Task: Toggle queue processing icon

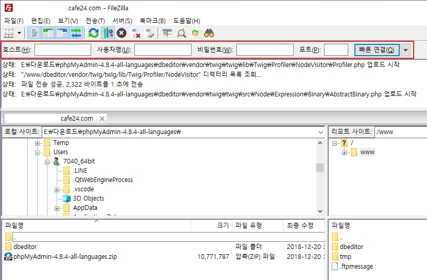Action: [x=108, y=34]
